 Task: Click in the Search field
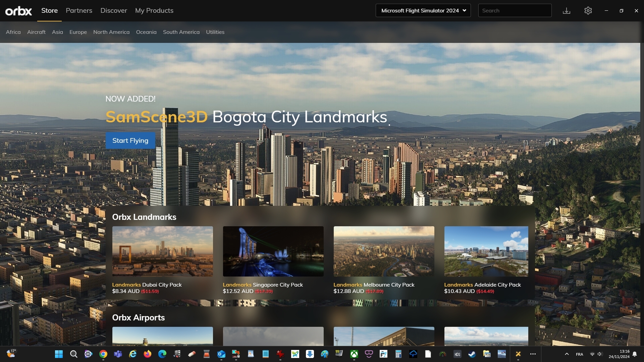point(515,11)
